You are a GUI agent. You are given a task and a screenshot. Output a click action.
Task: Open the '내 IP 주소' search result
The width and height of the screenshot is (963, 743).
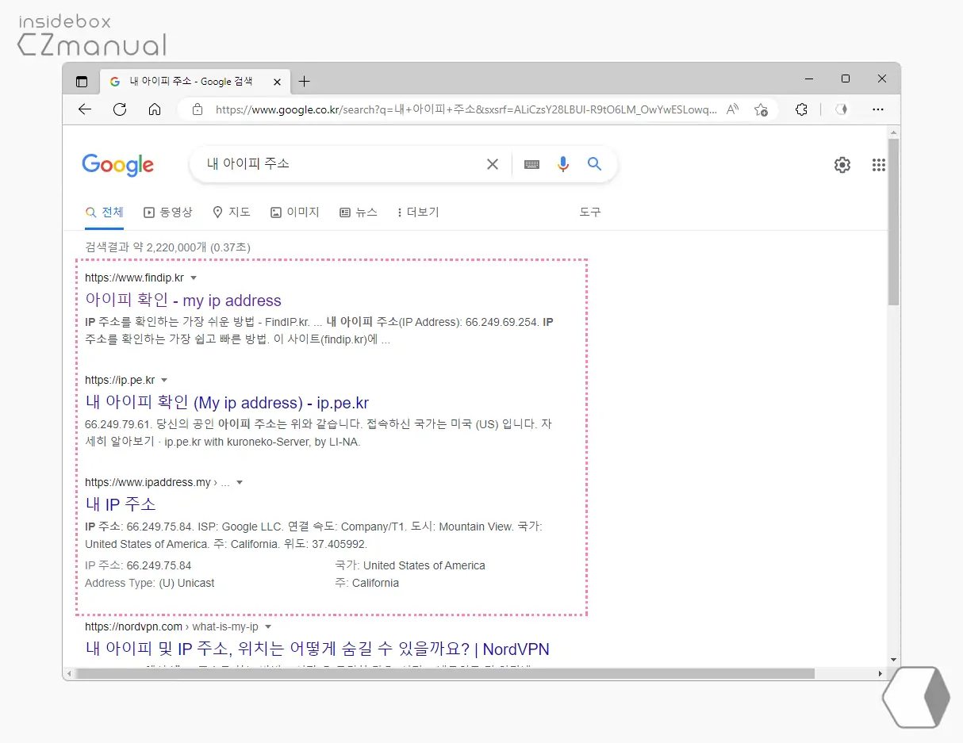pyautogui.click(x=121, y=504)
